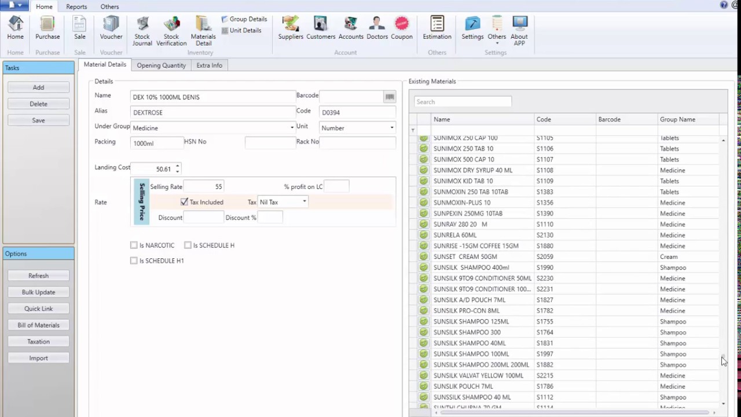Open the Voucher icon

tap(111, 28)
